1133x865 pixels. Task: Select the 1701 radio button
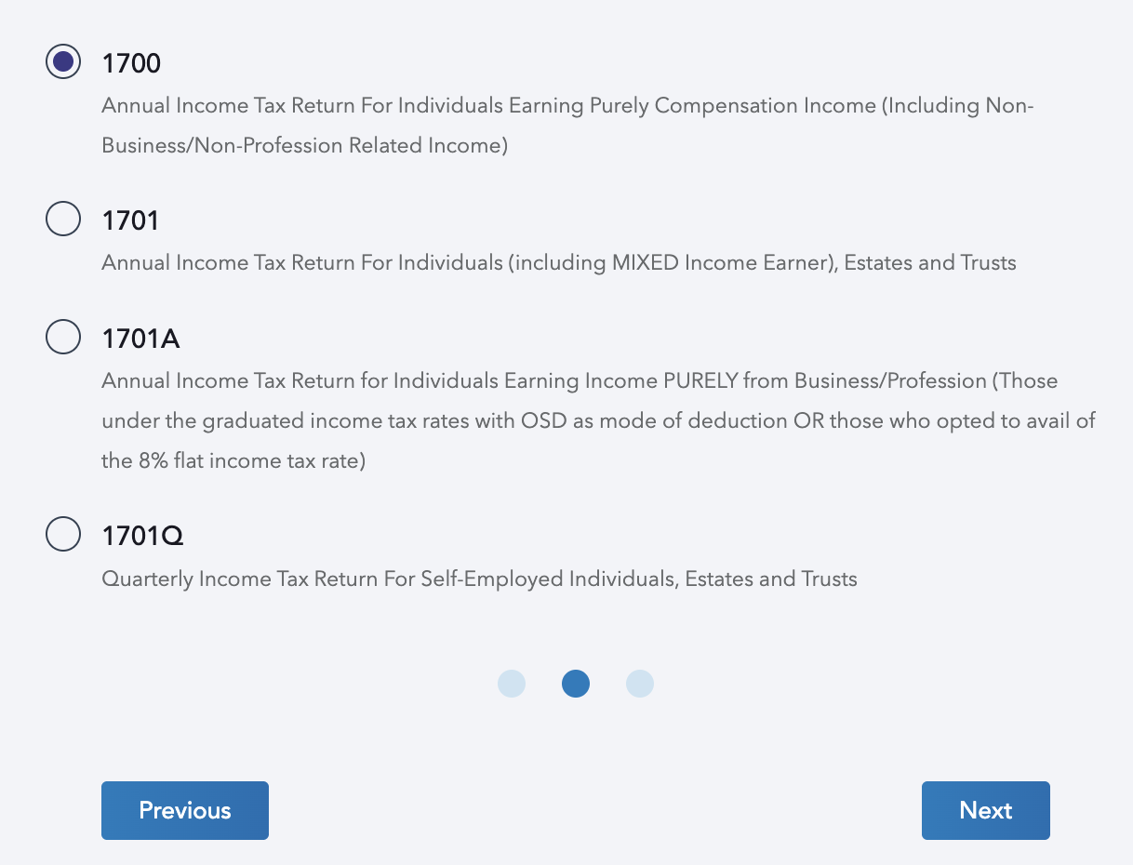click(x=62, y=220)
